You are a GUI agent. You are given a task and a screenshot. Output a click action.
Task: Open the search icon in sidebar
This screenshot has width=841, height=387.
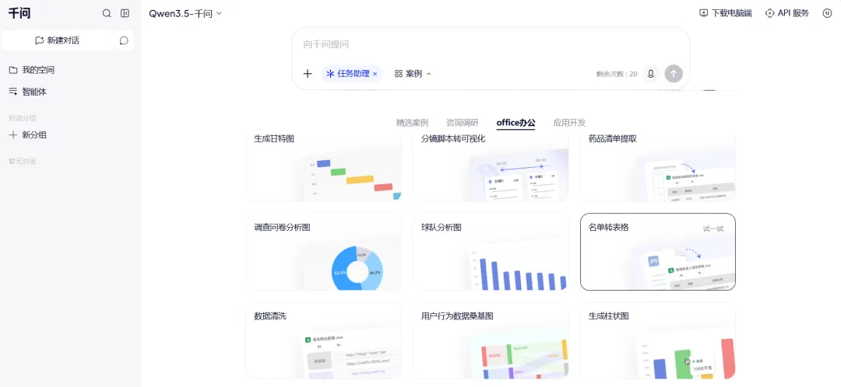coord(107,13)
